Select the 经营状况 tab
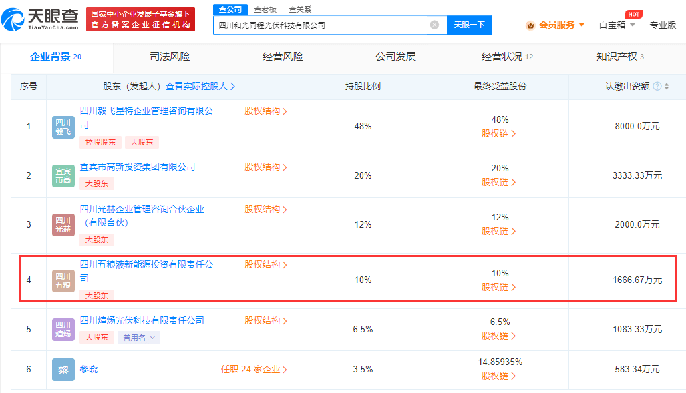 point(507,57)
